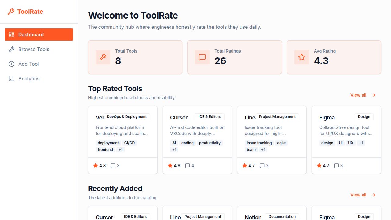Click the arrow icon beside Top Rated View all
391x220 pixels.
pyautogui.click(x=374, y=95)
